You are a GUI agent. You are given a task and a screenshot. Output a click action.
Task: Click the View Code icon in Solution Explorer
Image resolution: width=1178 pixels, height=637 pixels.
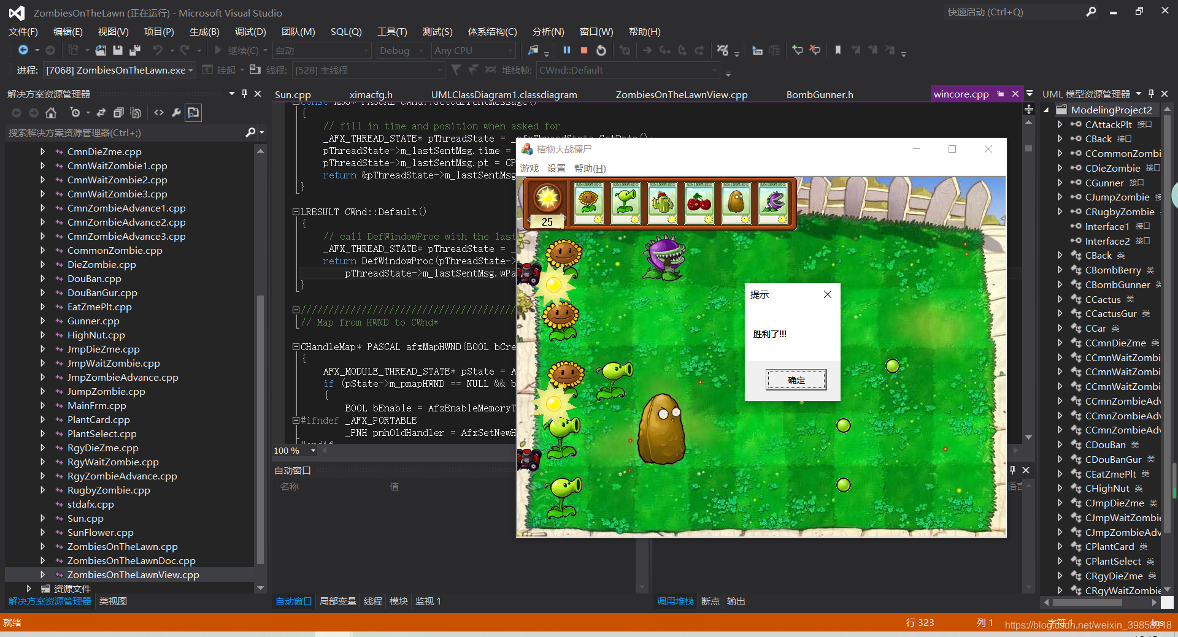(x=159, y=113)
